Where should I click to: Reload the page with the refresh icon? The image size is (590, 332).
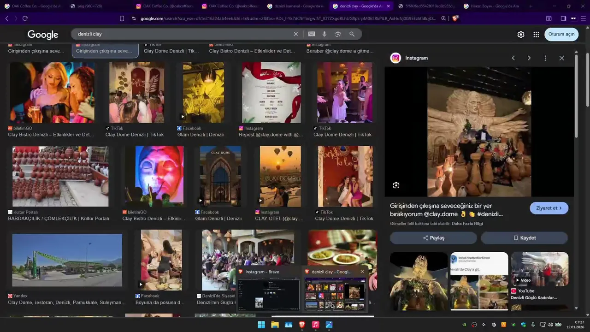[25, 18]
